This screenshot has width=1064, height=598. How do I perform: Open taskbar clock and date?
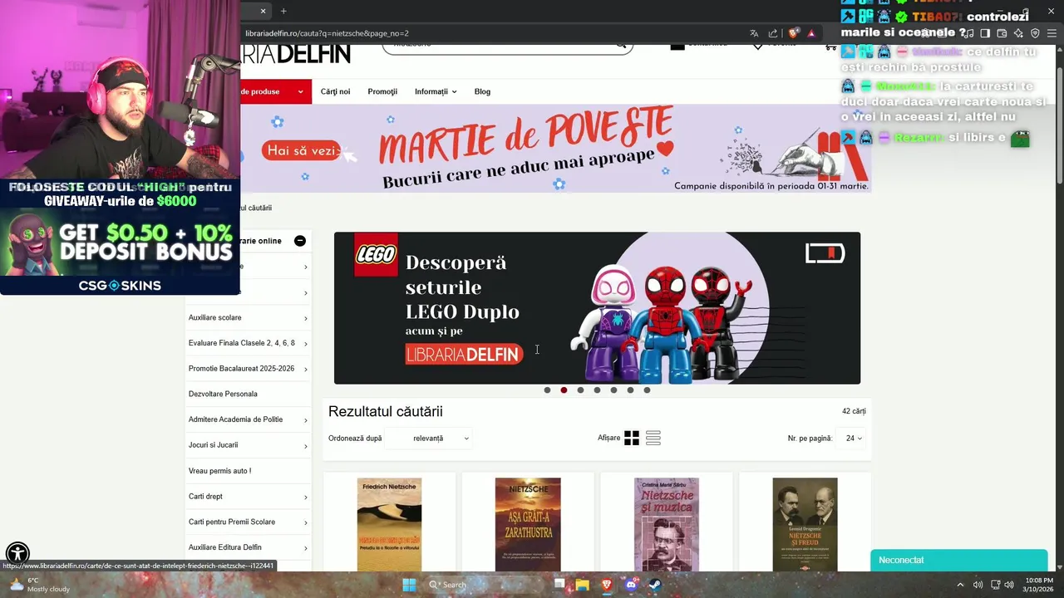coord(1038,585)
